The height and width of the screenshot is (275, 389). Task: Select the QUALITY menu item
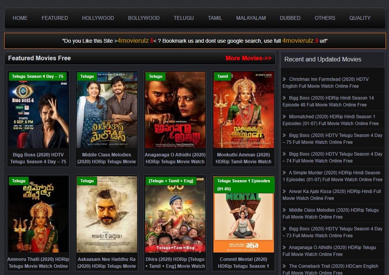point(360,18)
